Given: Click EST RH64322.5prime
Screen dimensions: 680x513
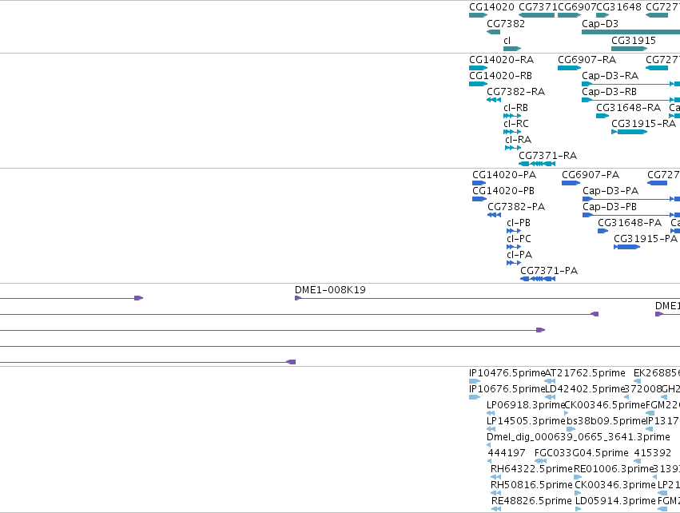Looking at the screenshot, I should (495, 477).
